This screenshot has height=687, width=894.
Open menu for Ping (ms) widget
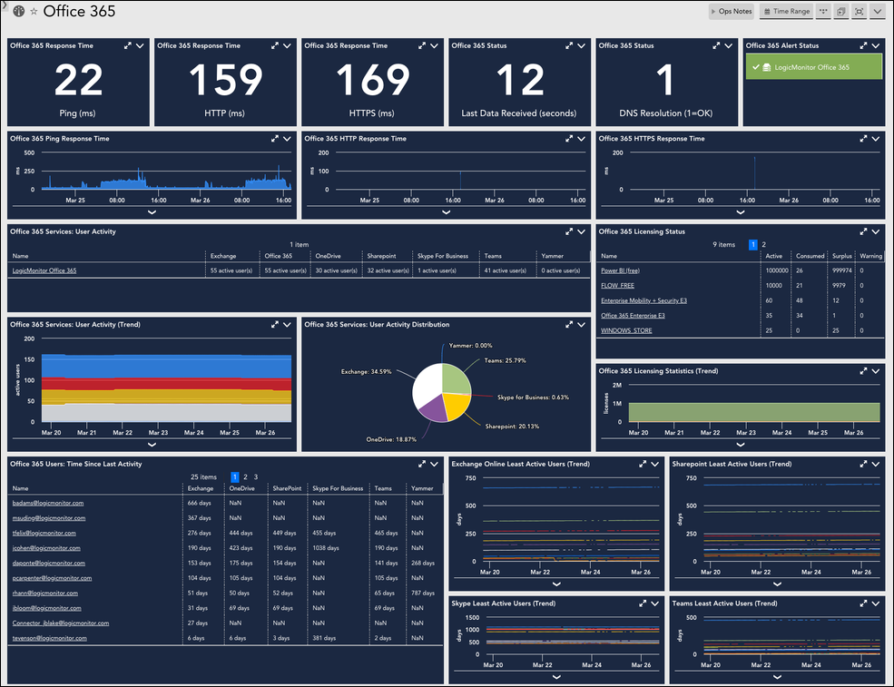coord(141,45)
